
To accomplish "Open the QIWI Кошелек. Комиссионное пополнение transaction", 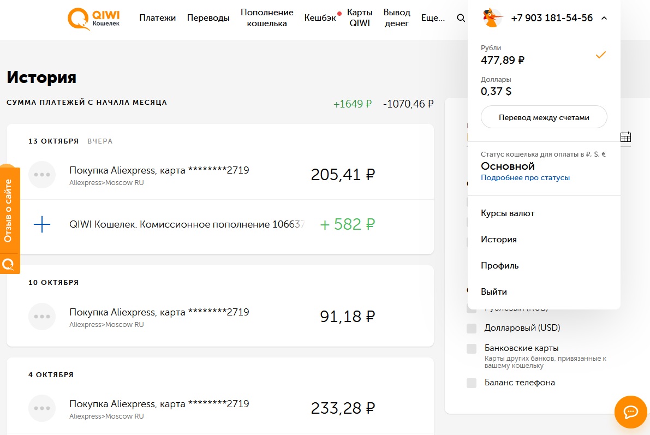I will click(x=220, y=224).
